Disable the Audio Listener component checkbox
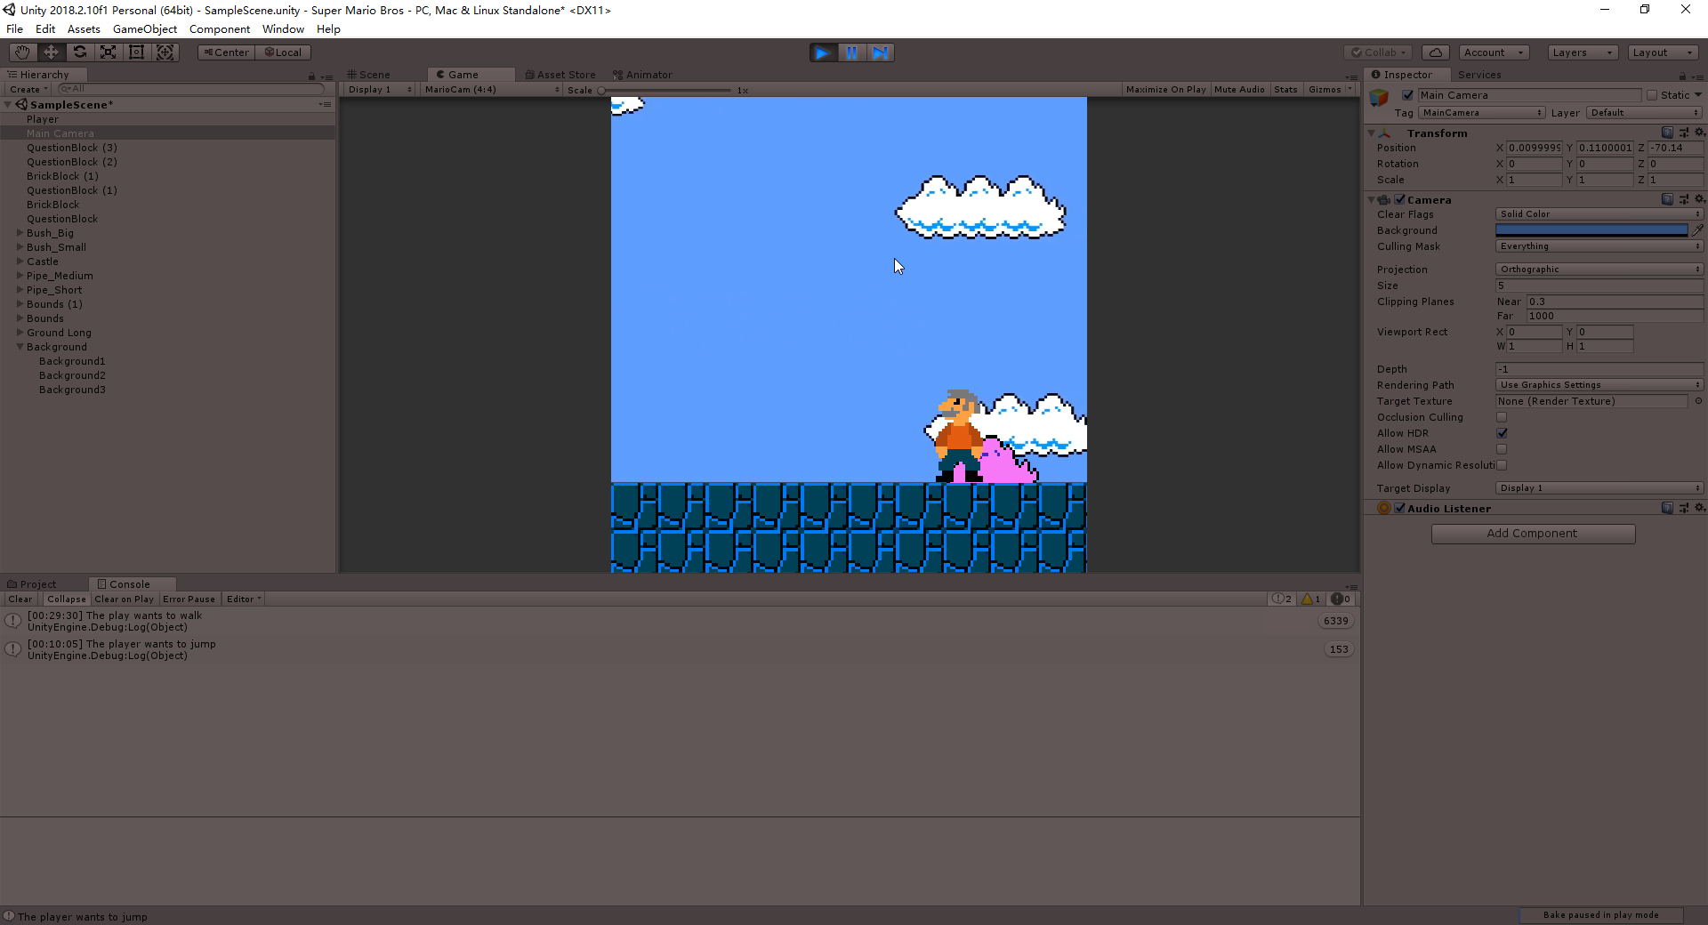Image resolution: width=1708 pixels, height=925 pixels. [1400, 508]
